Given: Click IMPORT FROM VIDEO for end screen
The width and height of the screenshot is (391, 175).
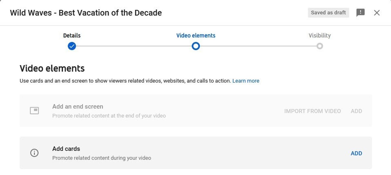Looking at the screenshot, I should click(313, 111).
